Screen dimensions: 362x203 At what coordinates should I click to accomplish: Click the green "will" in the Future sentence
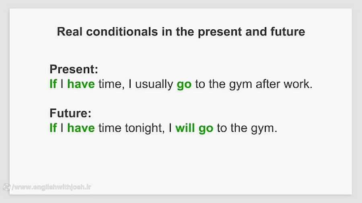coord(185,128)
